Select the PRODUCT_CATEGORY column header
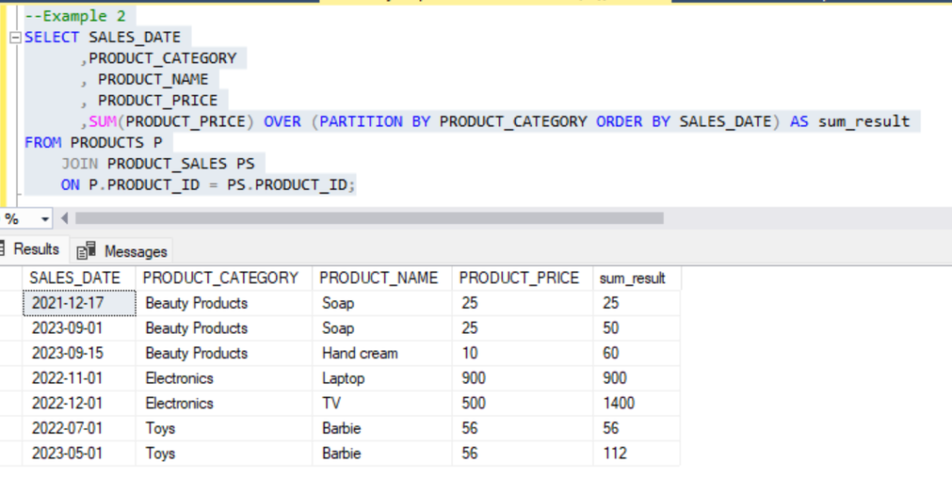The width and height of the screenshot is (952, 478). [220, 278]
